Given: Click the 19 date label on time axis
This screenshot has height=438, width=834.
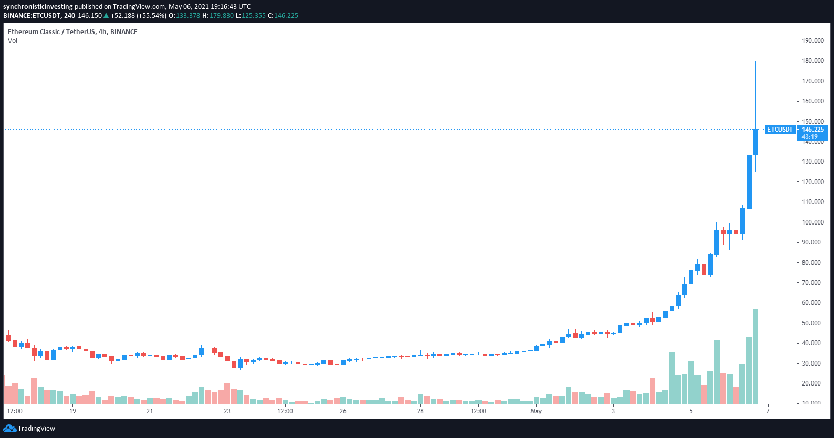Looking at the screenshot, I should pos(72,411).
